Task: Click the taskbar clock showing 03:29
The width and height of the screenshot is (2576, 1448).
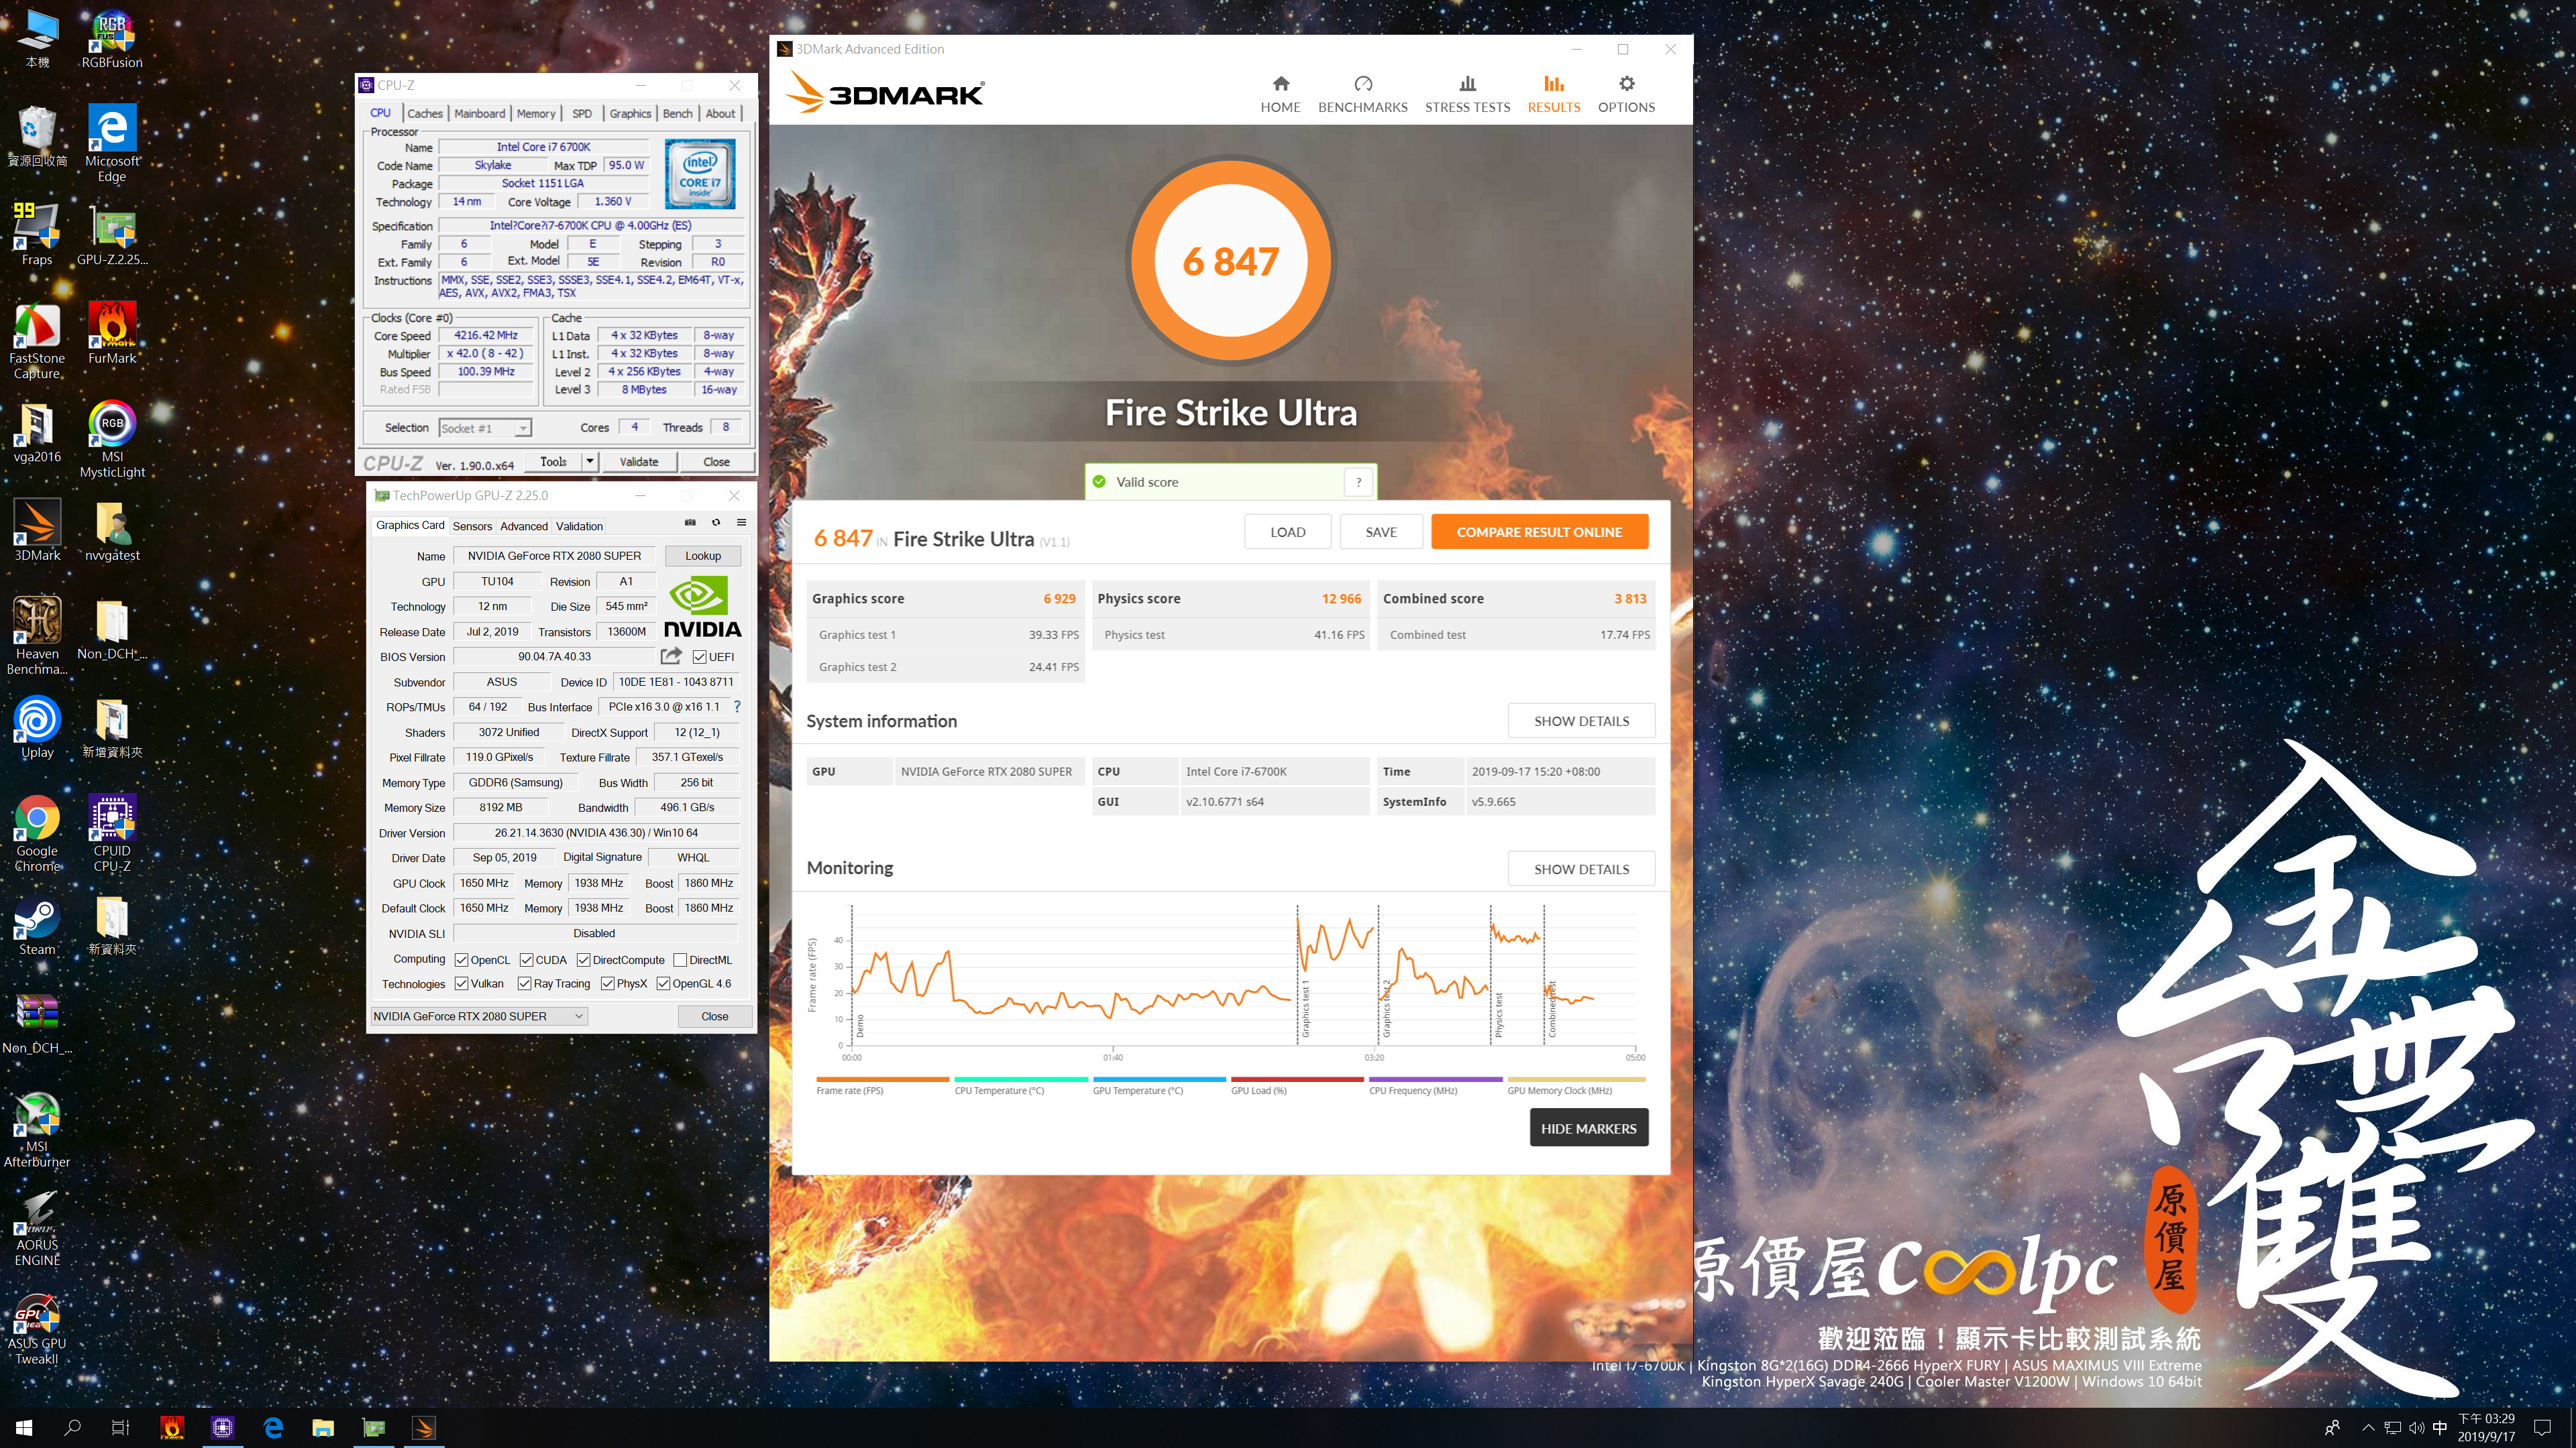Action: pos(2486,1428)
